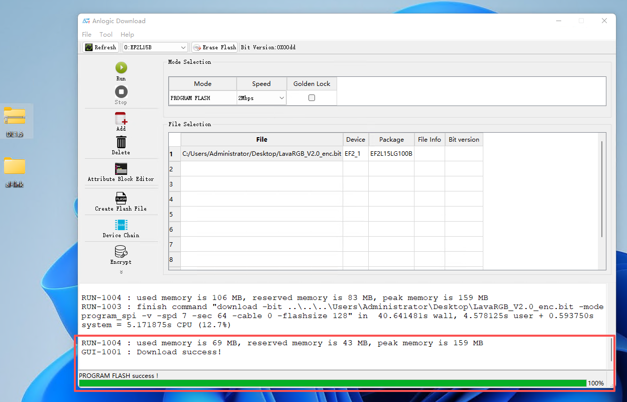The width and height of the screenshot is (627, 402).
Task: Select the PROGRAM FLASH mode cell
Action: 202,98
